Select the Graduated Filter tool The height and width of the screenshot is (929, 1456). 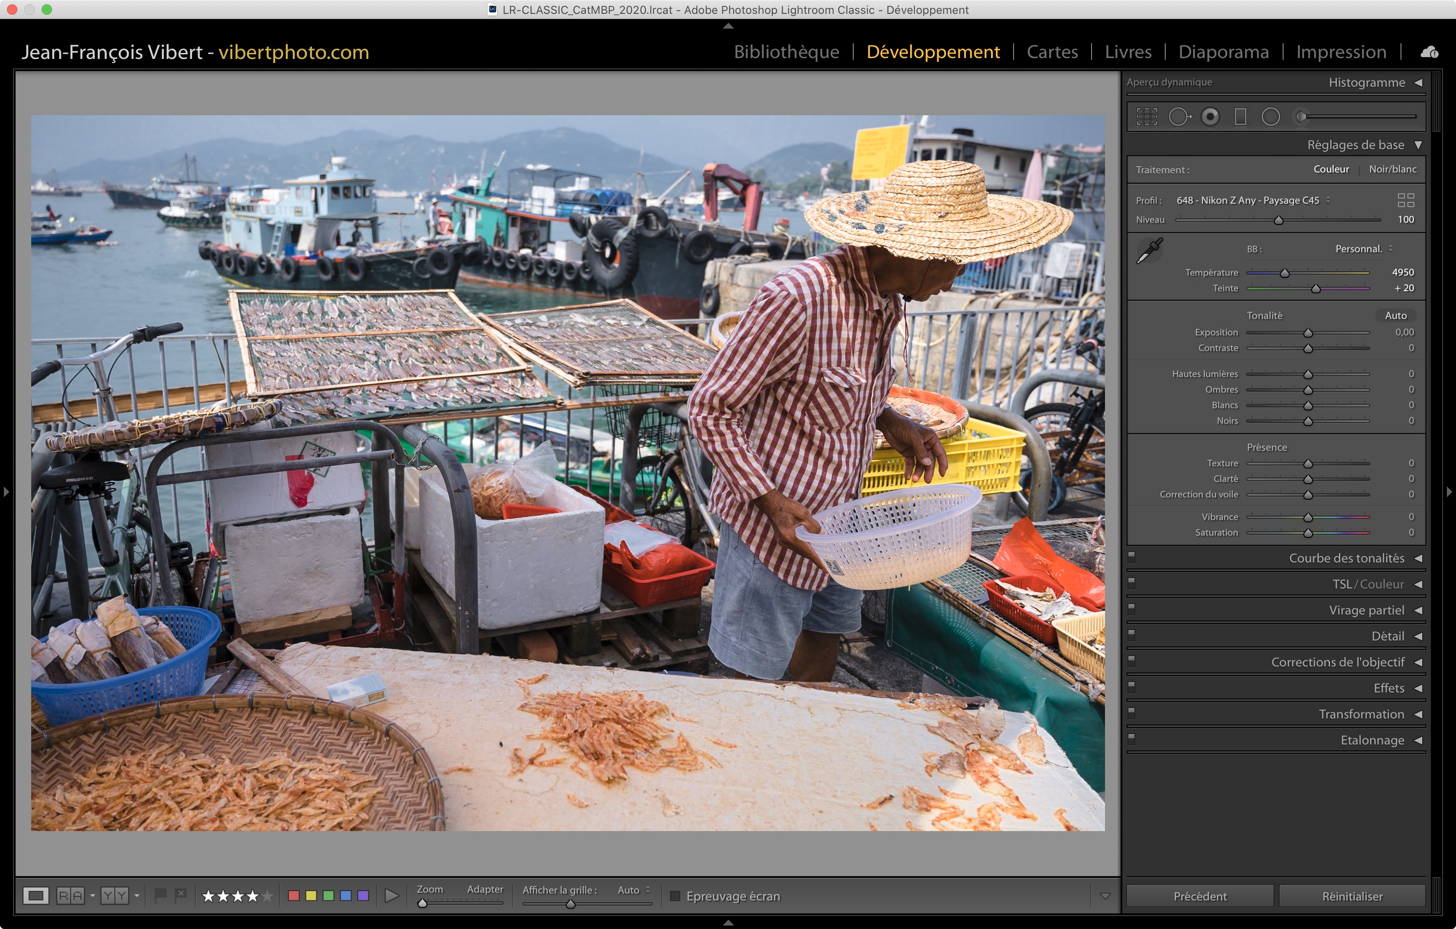pyautogui.click(x=1240, y=117)
